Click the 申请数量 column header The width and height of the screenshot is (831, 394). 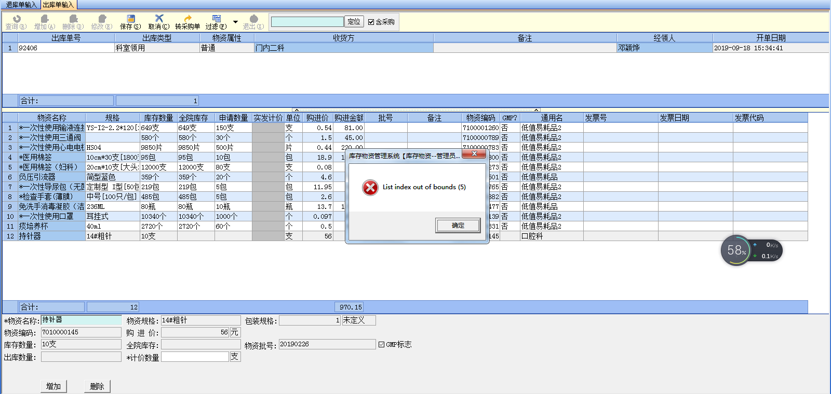coord(233,118)
